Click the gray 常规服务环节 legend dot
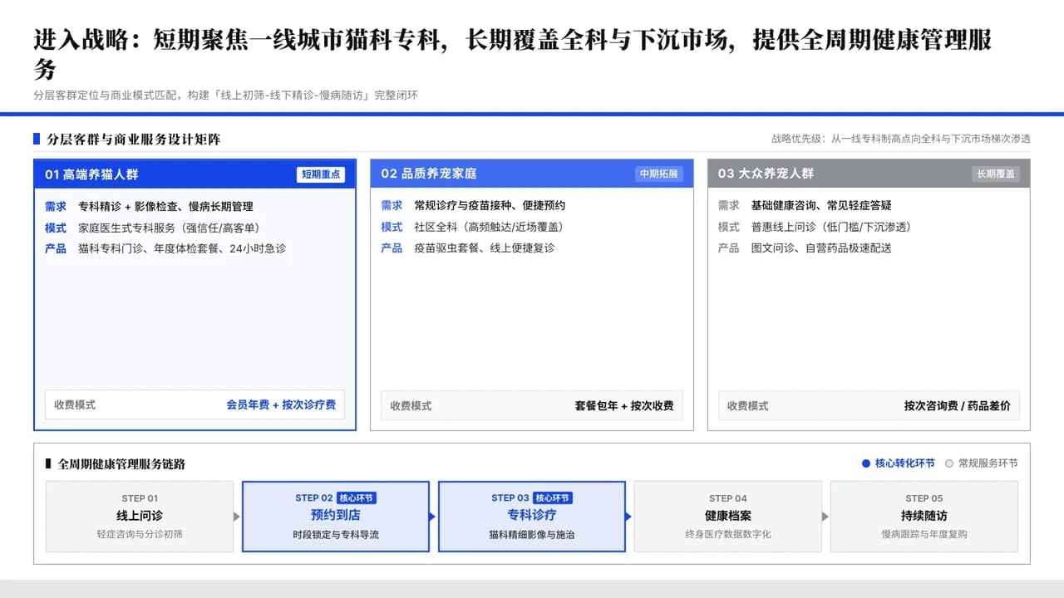The width and height of the screenshot is (1064, 598). [949, 463]
